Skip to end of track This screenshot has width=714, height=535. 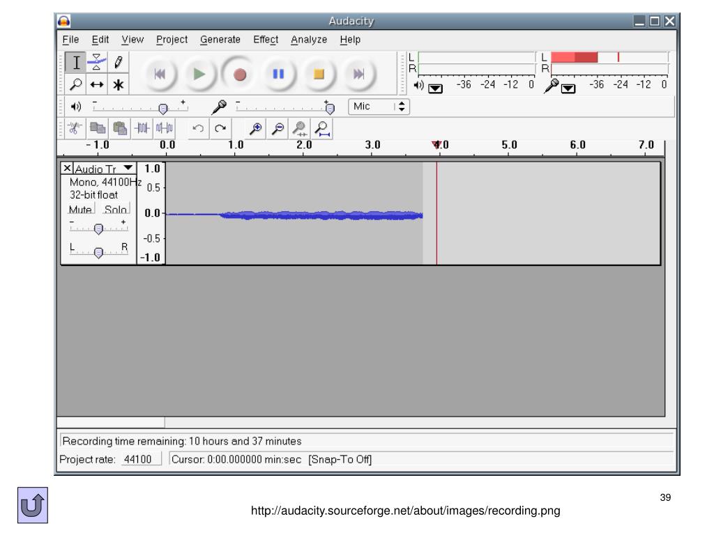pos(359,74)
